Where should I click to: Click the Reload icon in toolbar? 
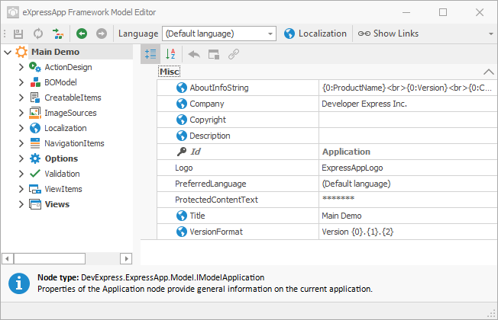(38, 34)
